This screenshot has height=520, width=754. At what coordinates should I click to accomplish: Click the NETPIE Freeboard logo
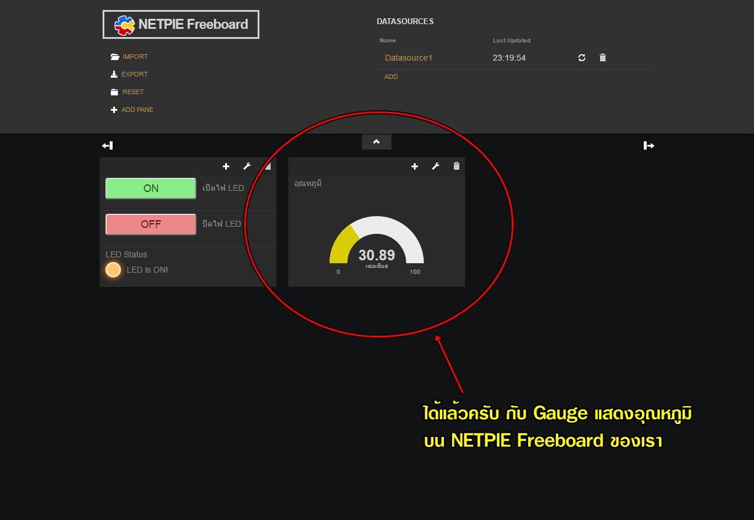(x=181, y=25)
